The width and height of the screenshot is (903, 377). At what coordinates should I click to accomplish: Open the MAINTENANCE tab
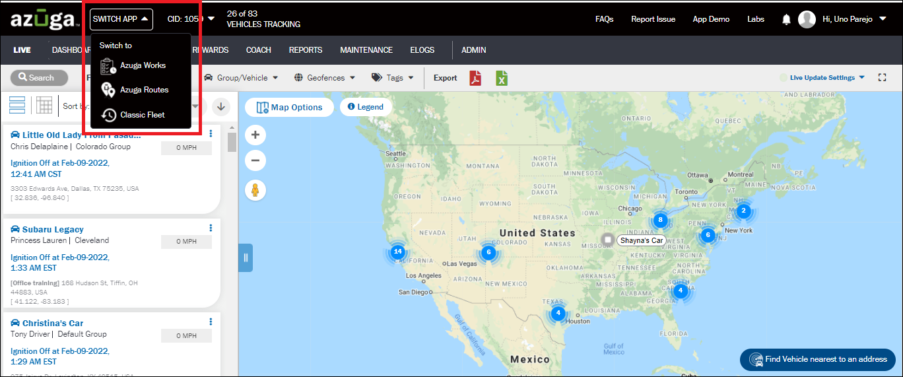(366, 50)
